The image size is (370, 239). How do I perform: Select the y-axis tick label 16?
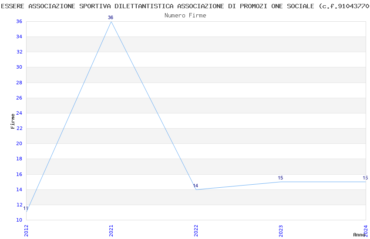(x=19, y=174)
